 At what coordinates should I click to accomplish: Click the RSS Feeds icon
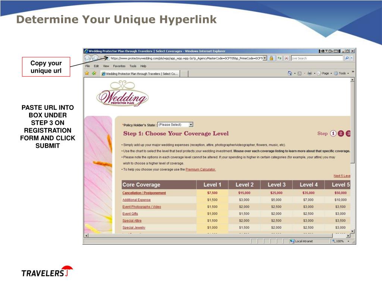(x=300, y=73)
